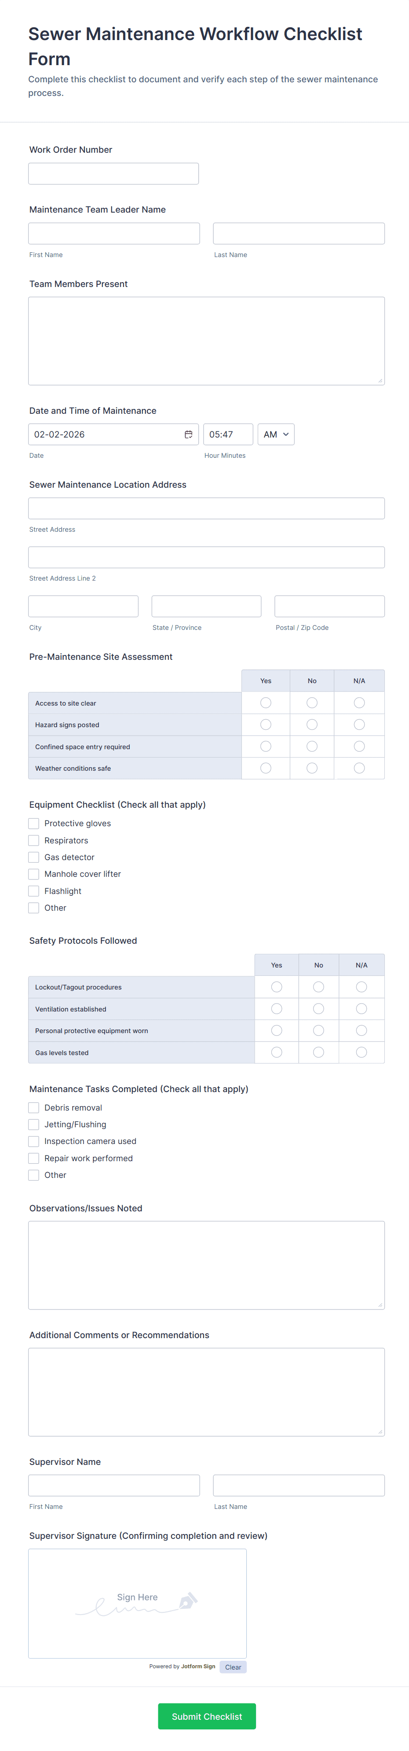Click the Hour Minutes time field

coord(228,434)
